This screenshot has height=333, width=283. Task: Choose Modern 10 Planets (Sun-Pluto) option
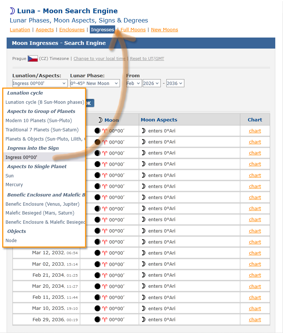[x=39, y=120]
